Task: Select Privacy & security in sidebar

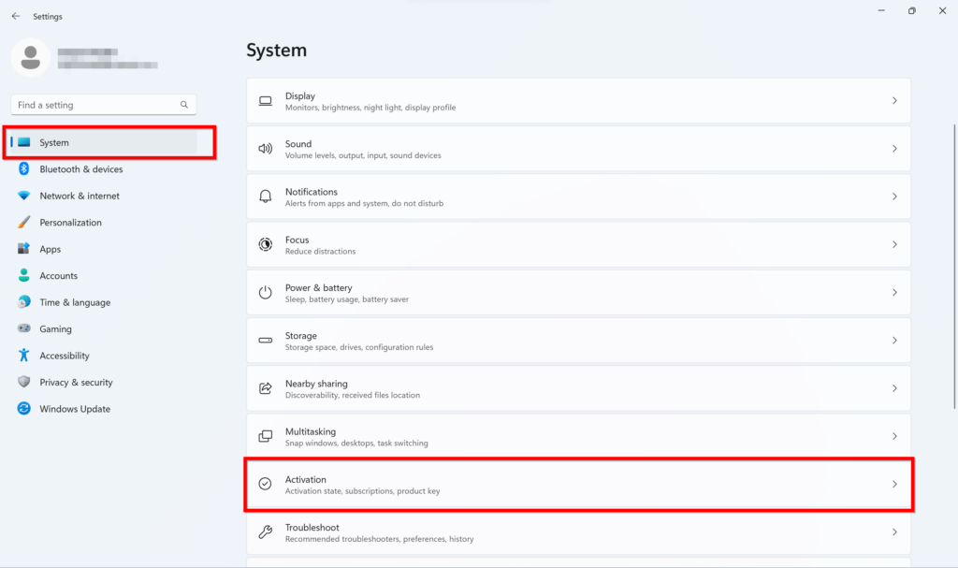Action: [76, 382]
